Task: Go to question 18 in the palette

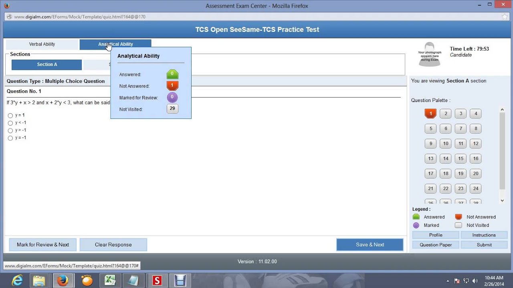Action: (x=446, y=174)
